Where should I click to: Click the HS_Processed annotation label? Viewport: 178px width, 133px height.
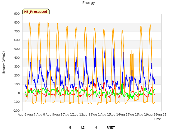tap(36, 11)
